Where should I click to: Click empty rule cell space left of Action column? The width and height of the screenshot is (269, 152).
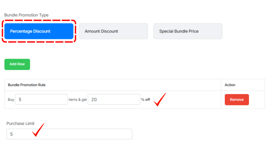pos(194,100)
